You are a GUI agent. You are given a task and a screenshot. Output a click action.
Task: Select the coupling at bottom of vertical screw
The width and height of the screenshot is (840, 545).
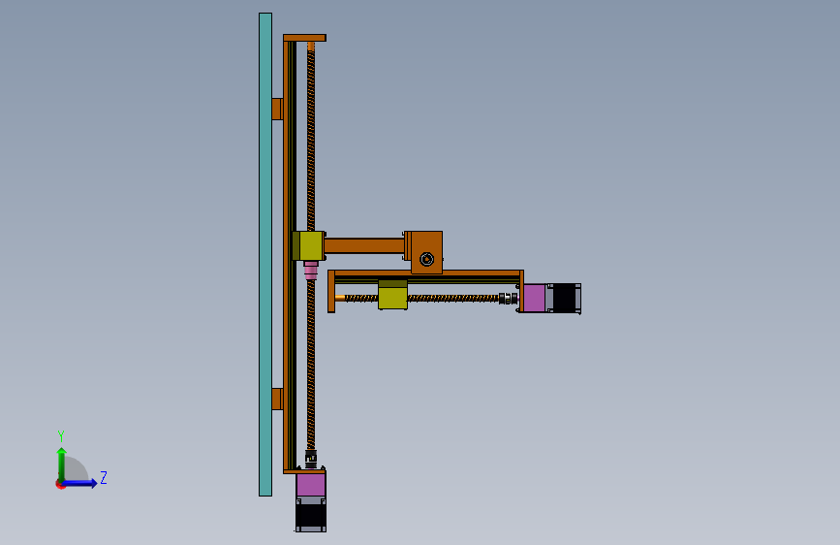tap(311, 459)
